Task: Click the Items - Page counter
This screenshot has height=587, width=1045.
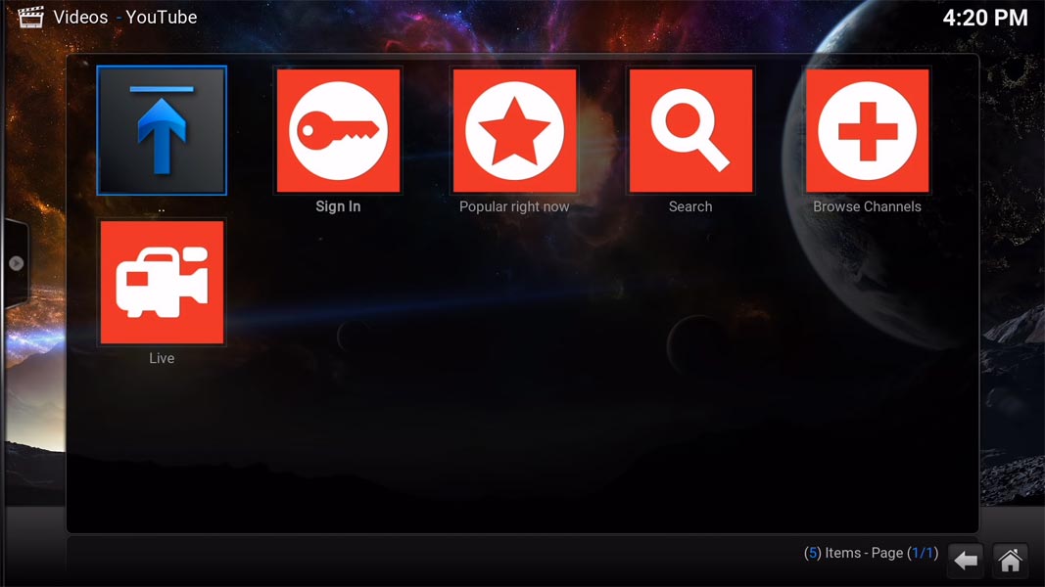Action: click(871, 553)
